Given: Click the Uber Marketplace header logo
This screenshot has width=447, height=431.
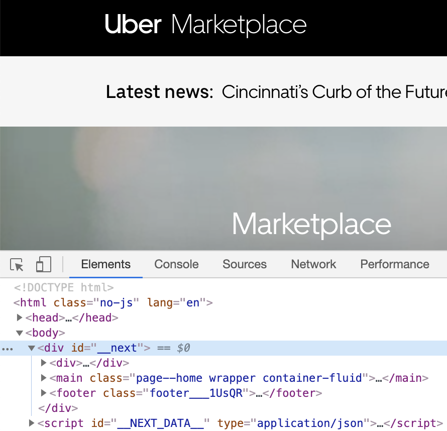Looking at the screenshot, I should click(x=205, y=25).
